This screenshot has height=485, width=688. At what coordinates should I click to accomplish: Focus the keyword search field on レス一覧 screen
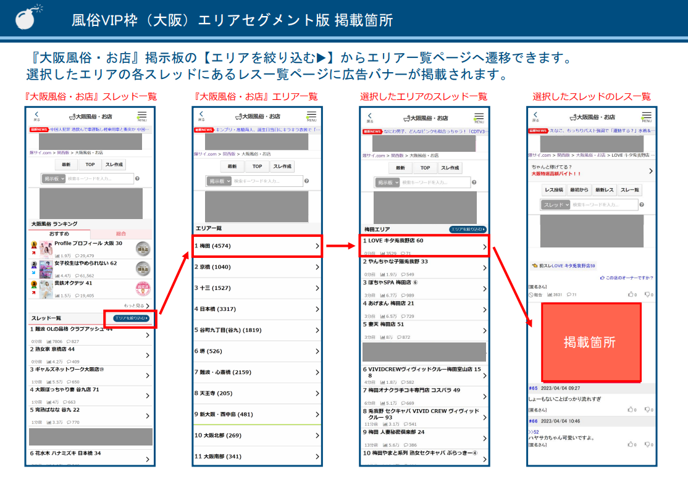(x=604, y=205)
